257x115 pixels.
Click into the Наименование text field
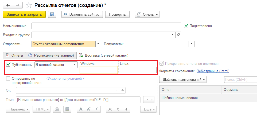point(106,26)
